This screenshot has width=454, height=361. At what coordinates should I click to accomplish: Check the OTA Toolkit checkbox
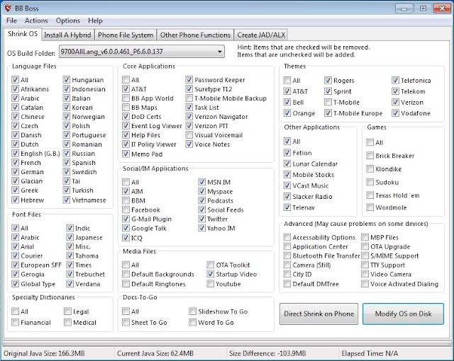point(210,265)
